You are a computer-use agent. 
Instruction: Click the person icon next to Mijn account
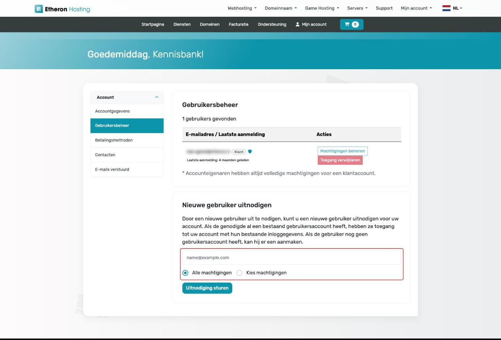[297, 25]
